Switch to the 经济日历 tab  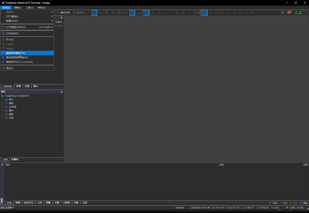29,203
